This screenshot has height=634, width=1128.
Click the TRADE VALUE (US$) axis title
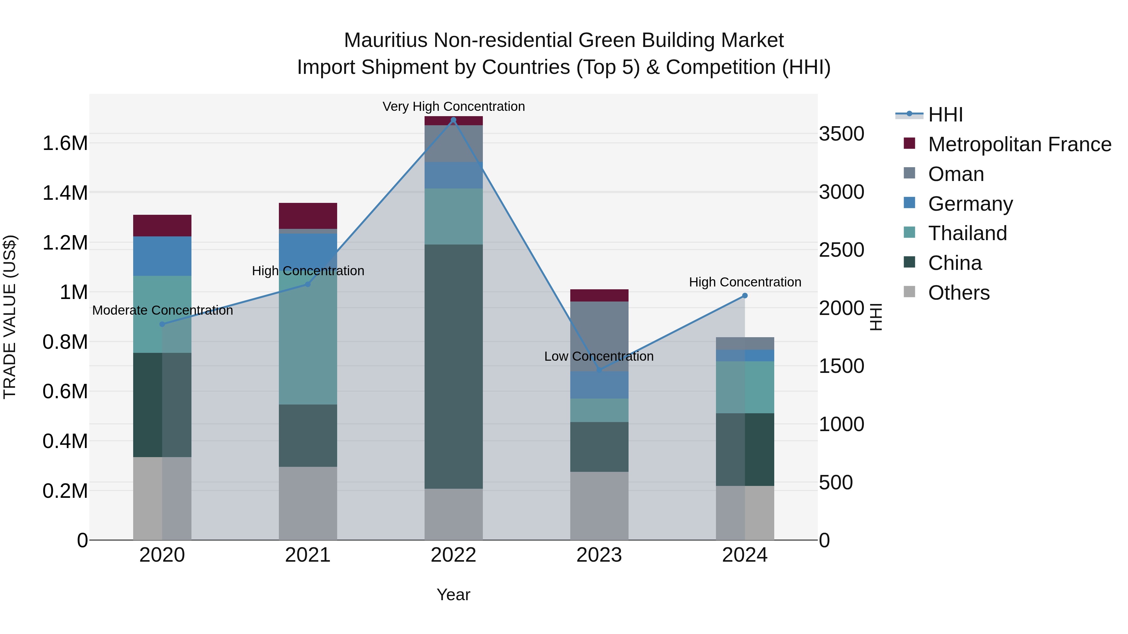10,317
